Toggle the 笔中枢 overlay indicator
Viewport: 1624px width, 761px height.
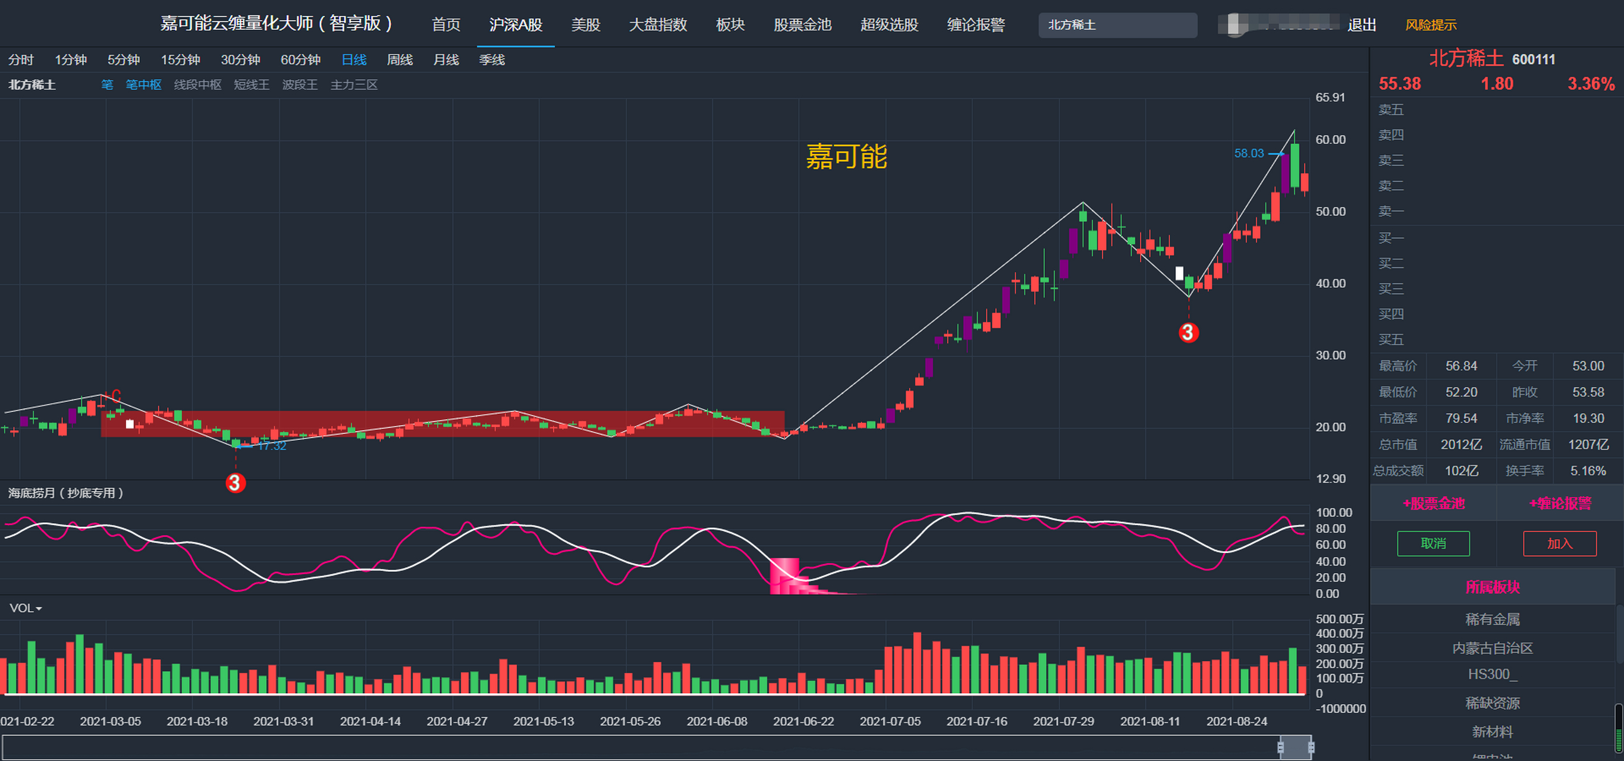143,84
